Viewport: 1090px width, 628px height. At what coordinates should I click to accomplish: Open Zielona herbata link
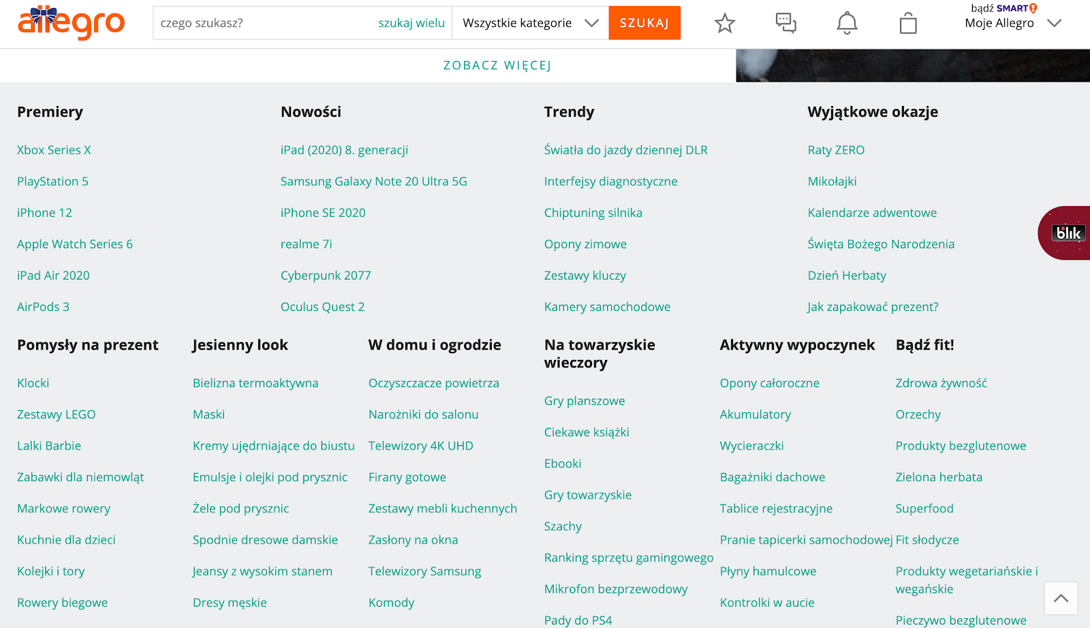click(939, 477)
